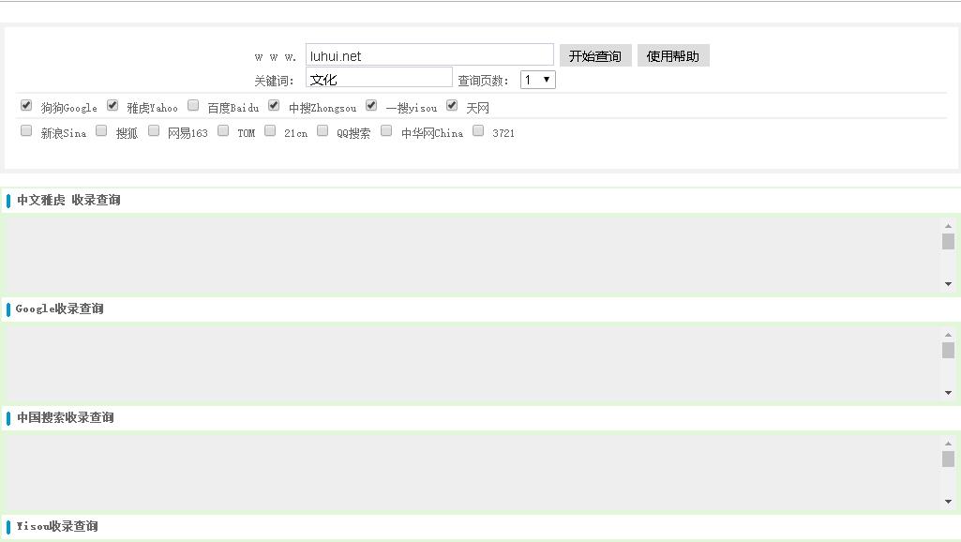Click scrollbar thumb in 中文雅虎 results panel
This screenshot has height=542, width=961.
click(948, 242)
